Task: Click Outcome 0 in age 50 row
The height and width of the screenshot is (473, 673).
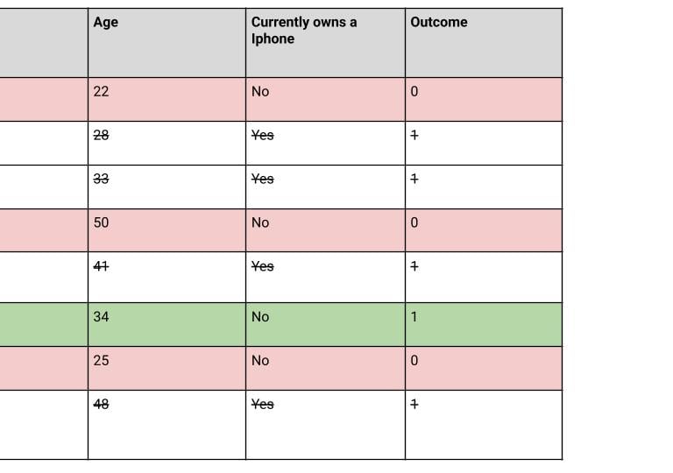Action: pyautogui.click(x=484, y=230)
